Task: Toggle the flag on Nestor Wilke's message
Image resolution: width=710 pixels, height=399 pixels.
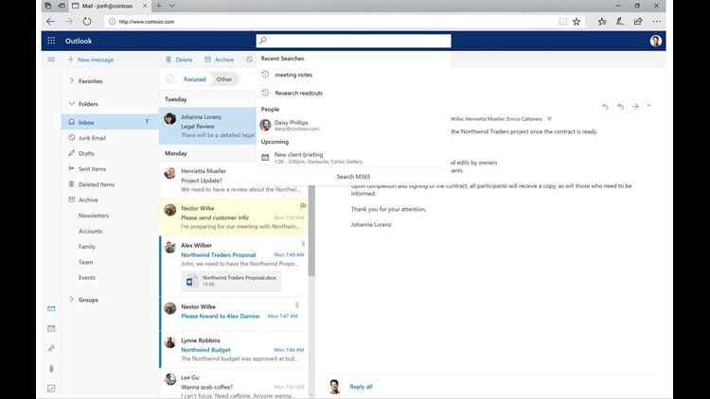Action: 303,206
